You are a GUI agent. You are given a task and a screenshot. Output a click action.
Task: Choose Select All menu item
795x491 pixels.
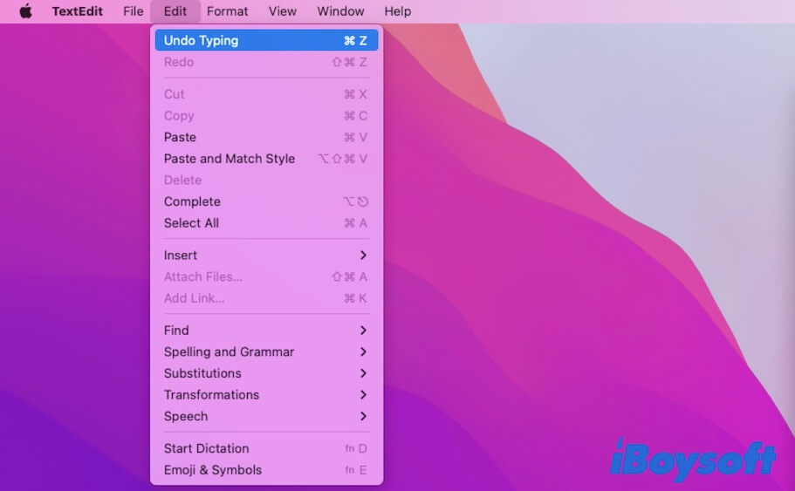pos(191,223)
